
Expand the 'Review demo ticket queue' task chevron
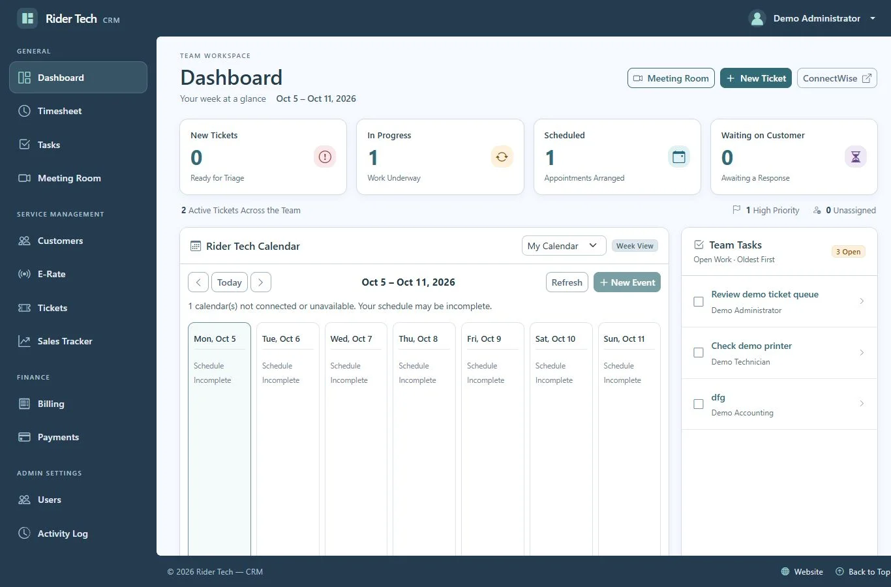pyautogui.click(x=862, y=301)
